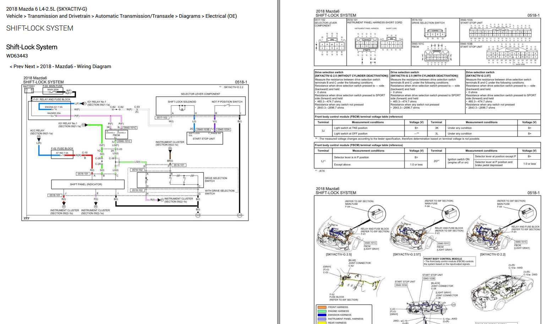Image resolution: width=547 pixels, height=324 pixels.
Task: Click the [SKYACTIV-D 2.2] engine caption
Action: (493, 254)
